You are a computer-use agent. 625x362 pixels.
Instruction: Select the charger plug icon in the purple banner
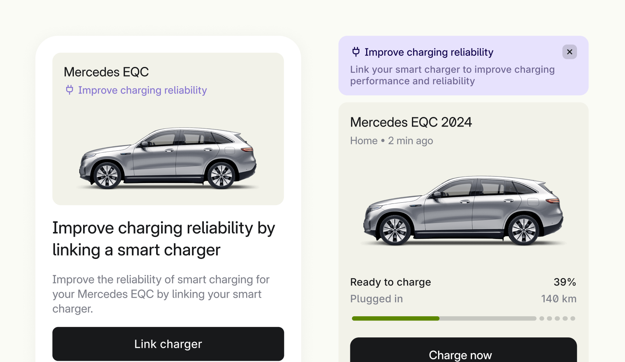tap(357, 52)
